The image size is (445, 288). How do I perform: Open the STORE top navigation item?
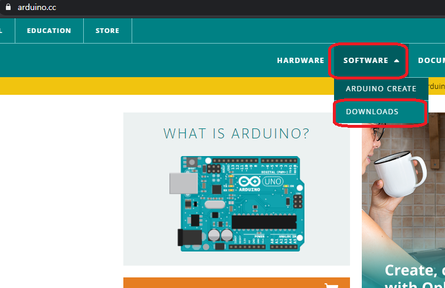coord(107,31)
